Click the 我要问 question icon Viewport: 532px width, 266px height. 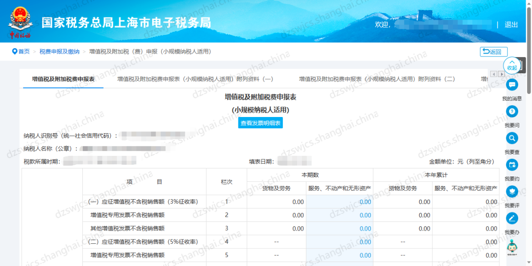point(512,112)
